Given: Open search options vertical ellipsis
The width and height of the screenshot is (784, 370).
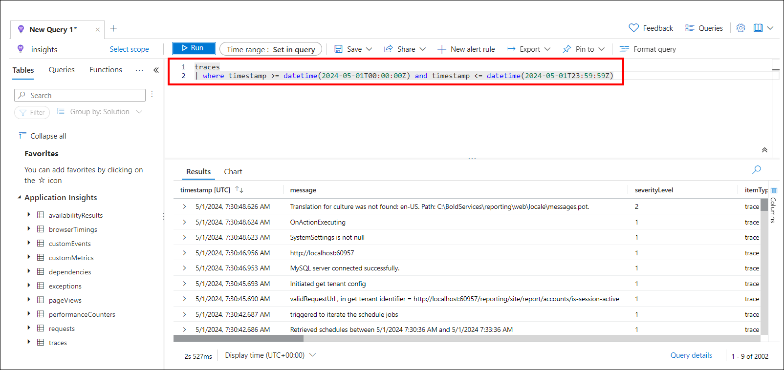Looking at the screenshot, I should pos(152,94).
